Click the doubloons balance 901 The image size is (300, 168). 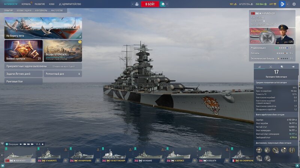(x=233, y=4)
